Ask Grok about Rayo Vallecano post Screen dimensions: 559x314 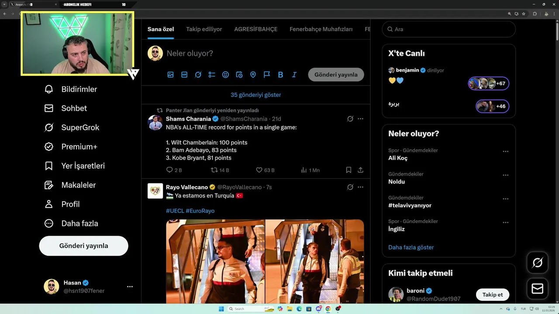(x=350, y=187)
